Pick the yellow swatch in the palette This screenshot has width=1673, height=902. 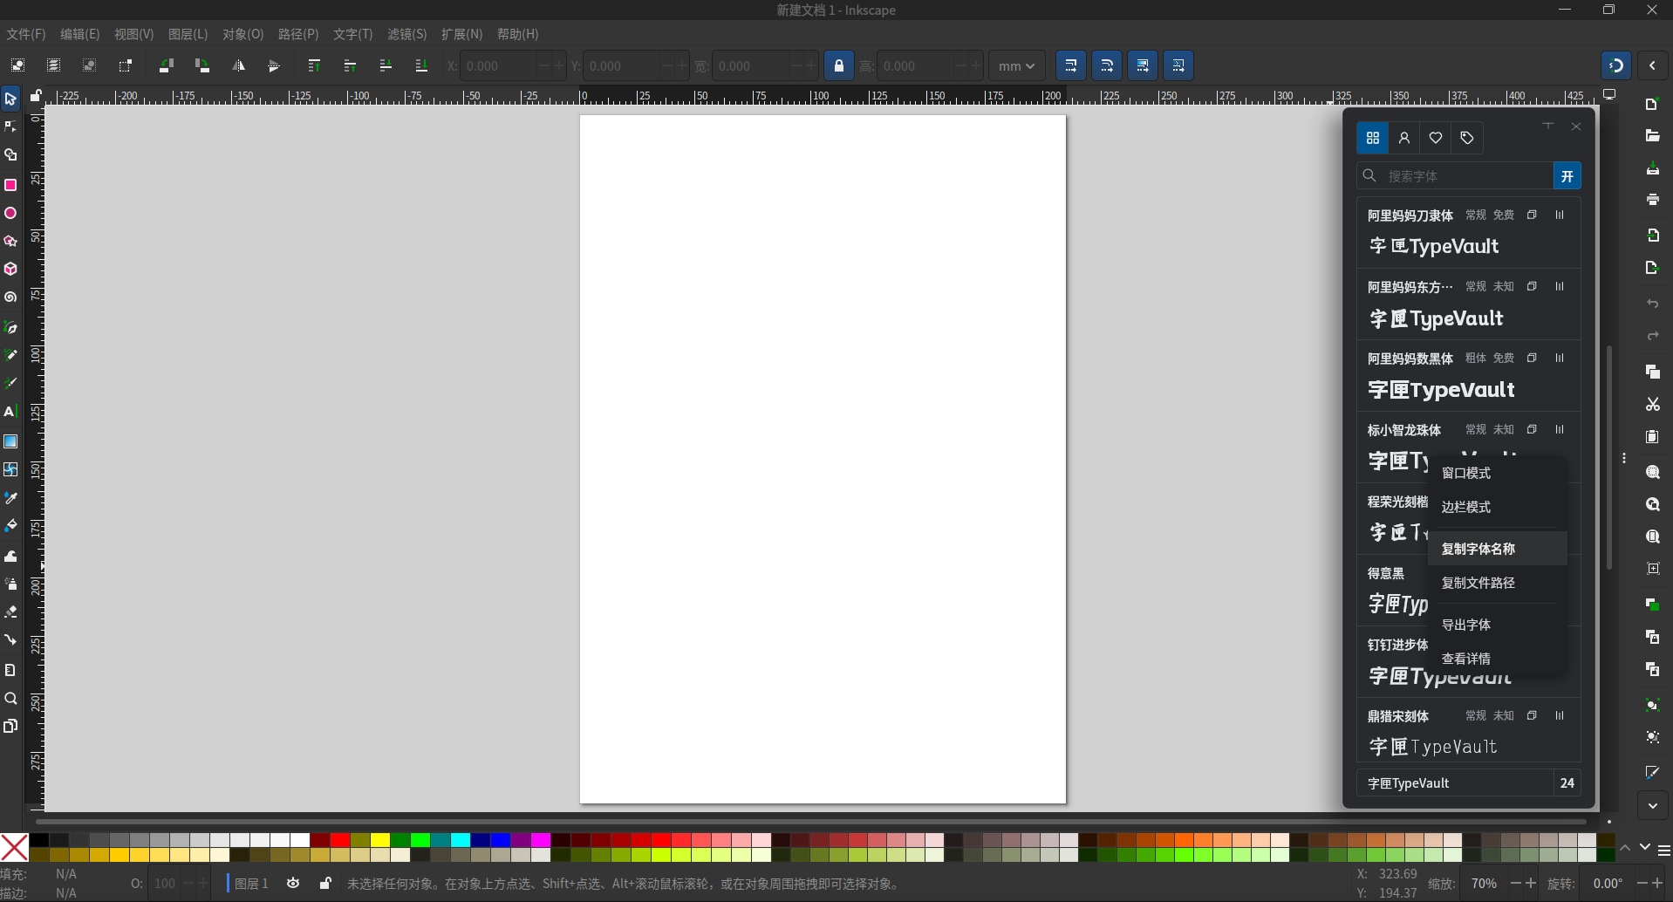pos(380,840)
